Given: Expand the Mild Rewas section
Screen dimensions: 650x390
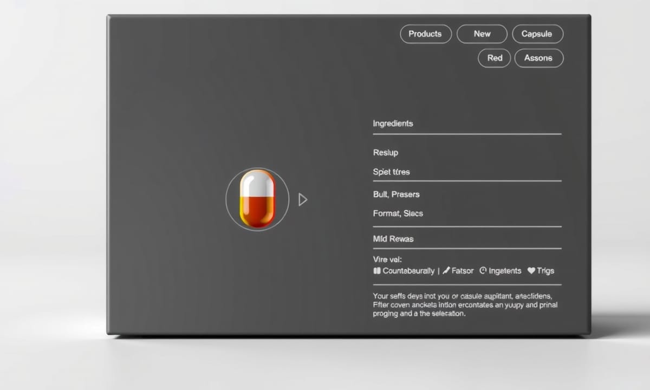Looking at the screenshot, I should pos(393,239).
